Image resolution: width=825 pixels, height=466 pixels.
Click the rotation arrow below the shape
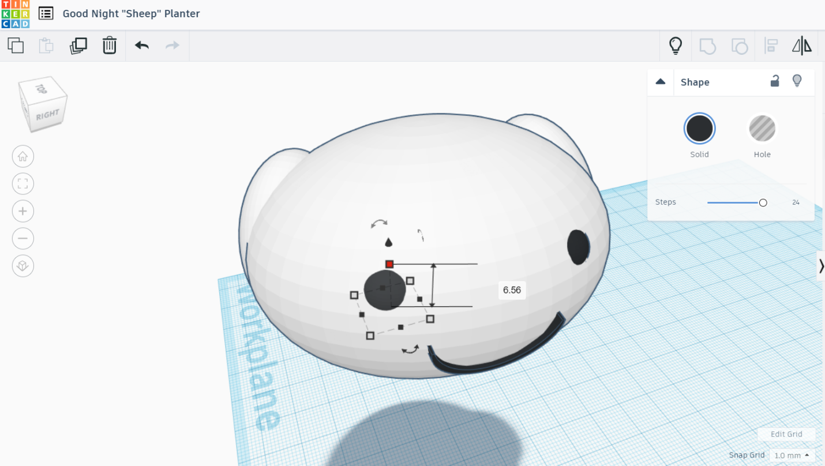tap(410, 349)
